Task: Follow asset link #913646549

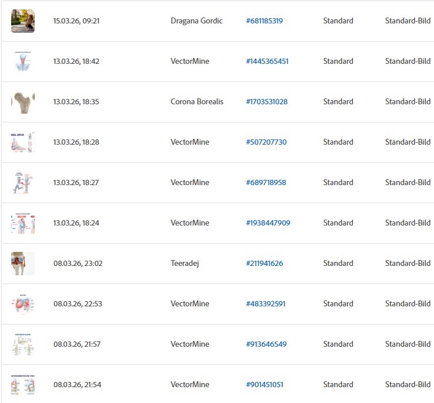Action: tap(266, 344)
